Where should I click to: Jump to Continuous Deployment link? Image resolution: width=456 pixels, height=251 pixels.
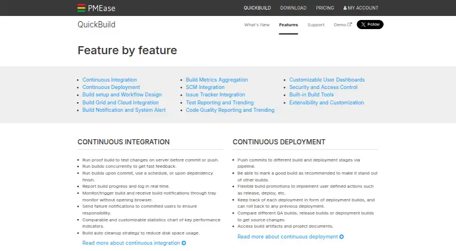[x=111, y=87]
